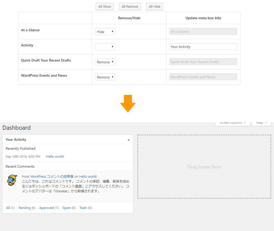Open the Quick Draft Remove/Hide dropdown
Image resolution: width=274 pixels, height=231 pixels.
pyautogui.click(x=105, y=62)
